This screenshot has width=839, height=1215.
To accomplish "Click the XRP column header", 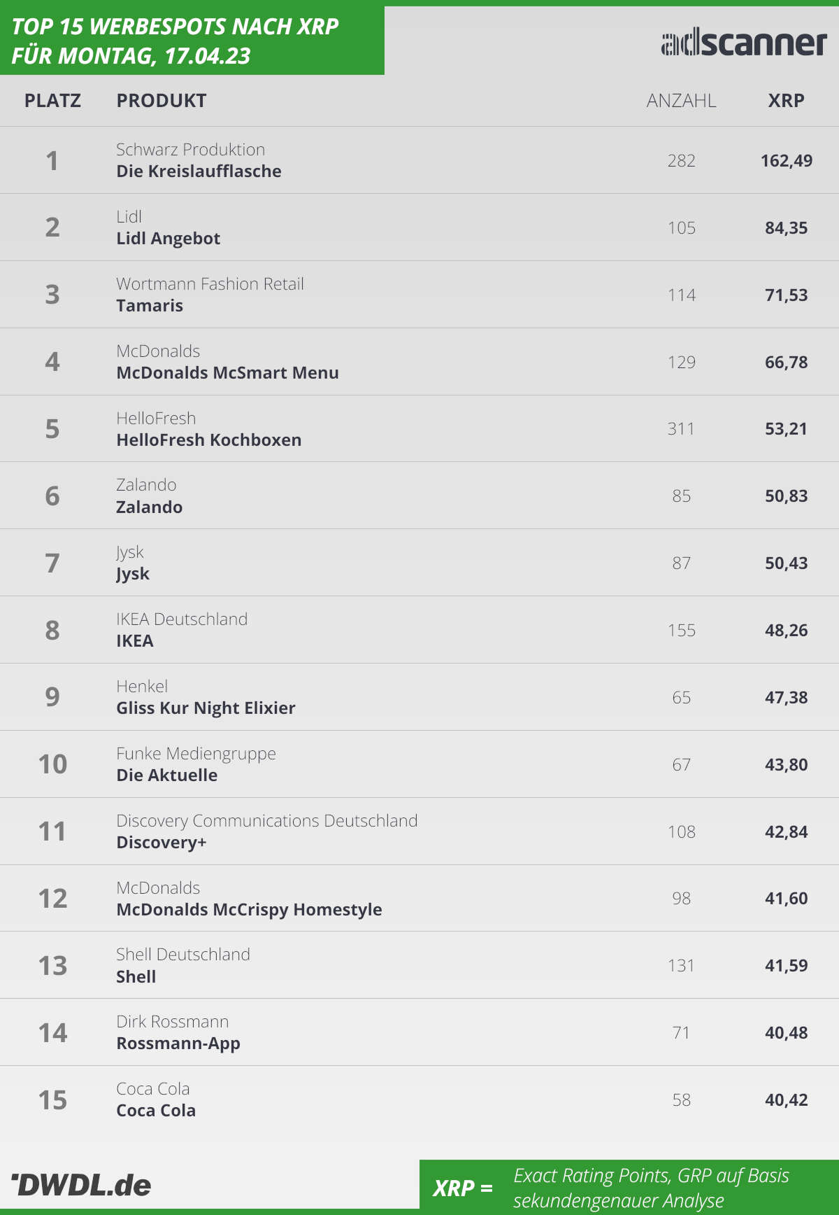I will tap(787, 101).
